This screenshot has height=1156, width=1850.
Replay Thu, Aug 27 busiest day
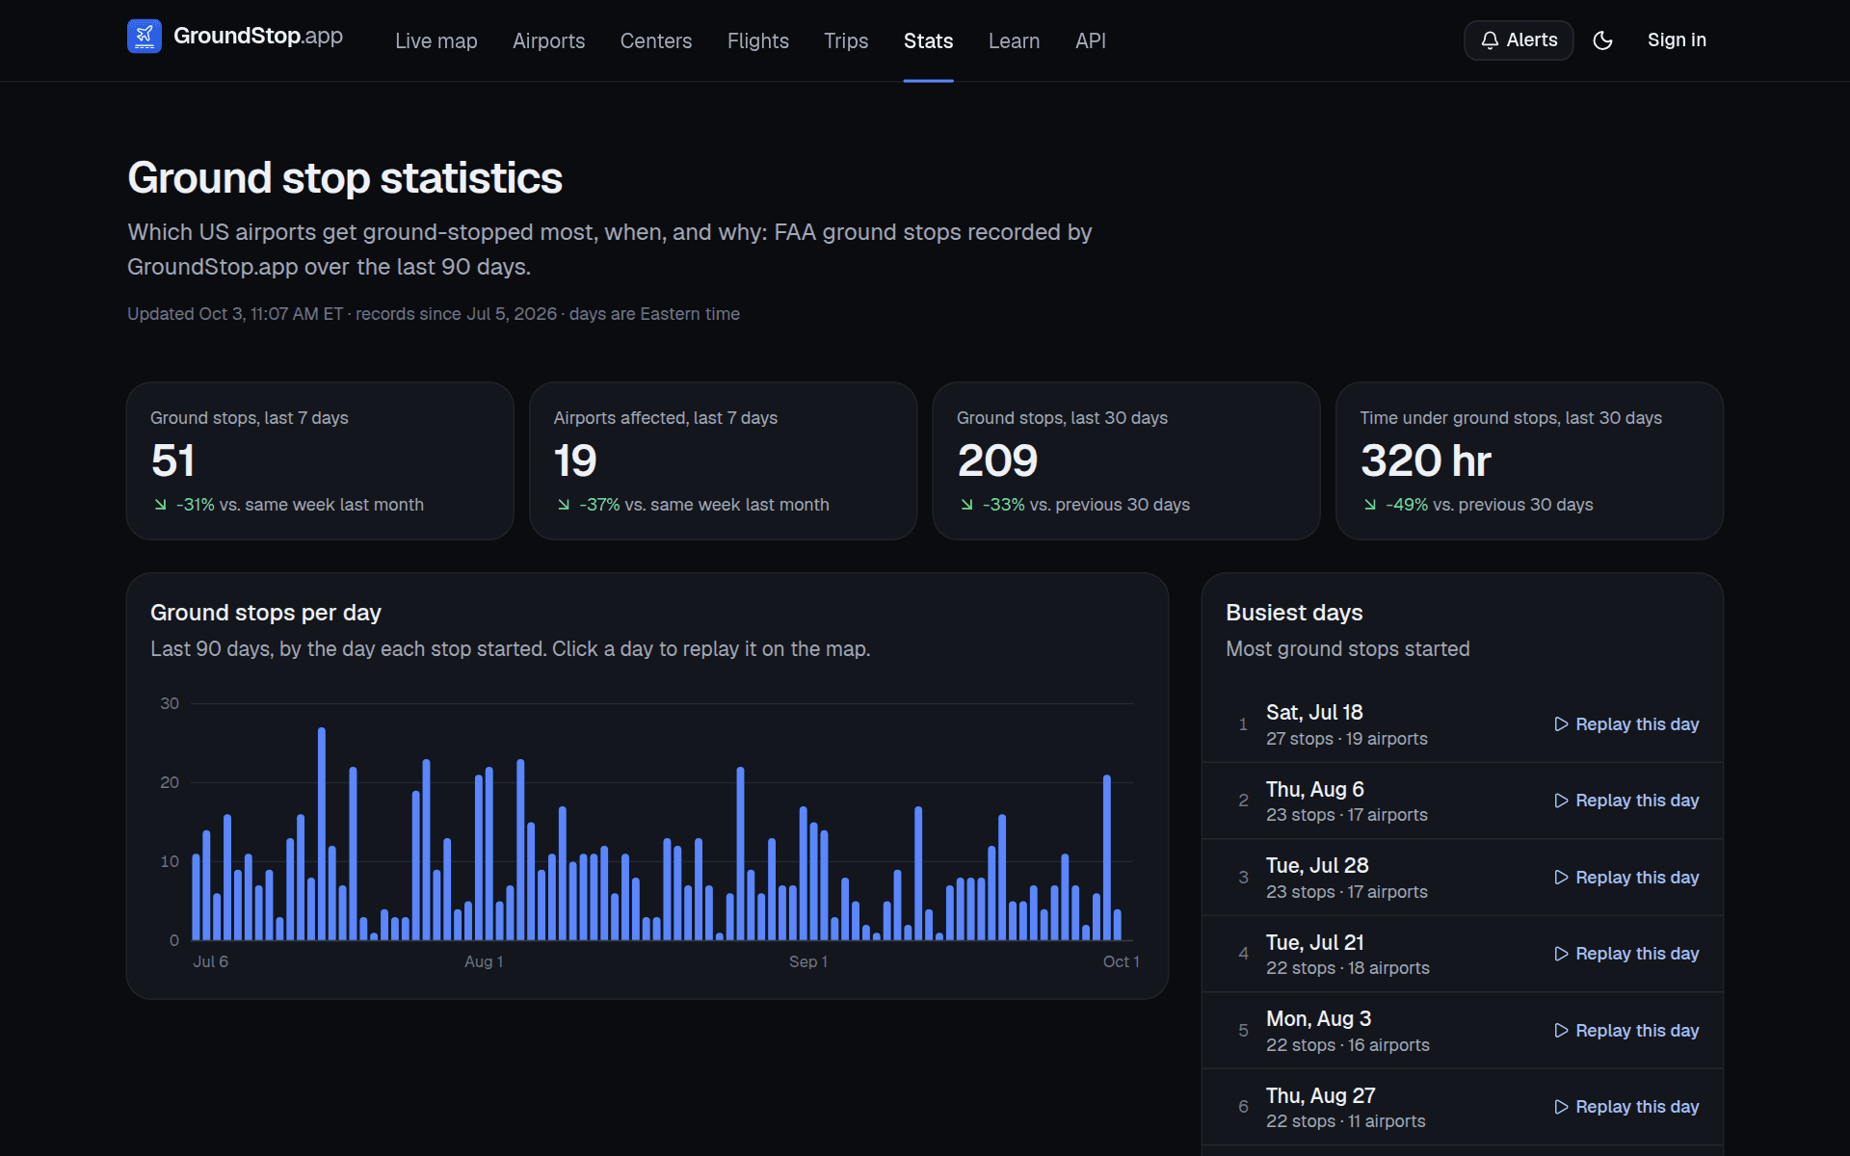[1626, 1107]
